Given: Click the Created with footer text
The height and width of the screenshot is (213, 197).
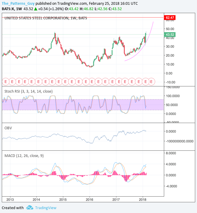Looking at the screenshot, I should point(13,208).
